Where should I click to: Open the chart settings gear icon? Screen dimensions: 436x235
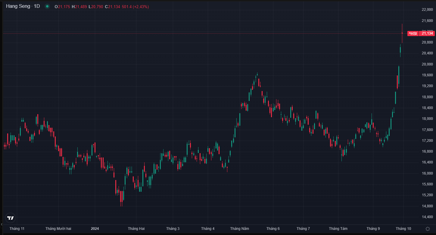tap(428, 229)
